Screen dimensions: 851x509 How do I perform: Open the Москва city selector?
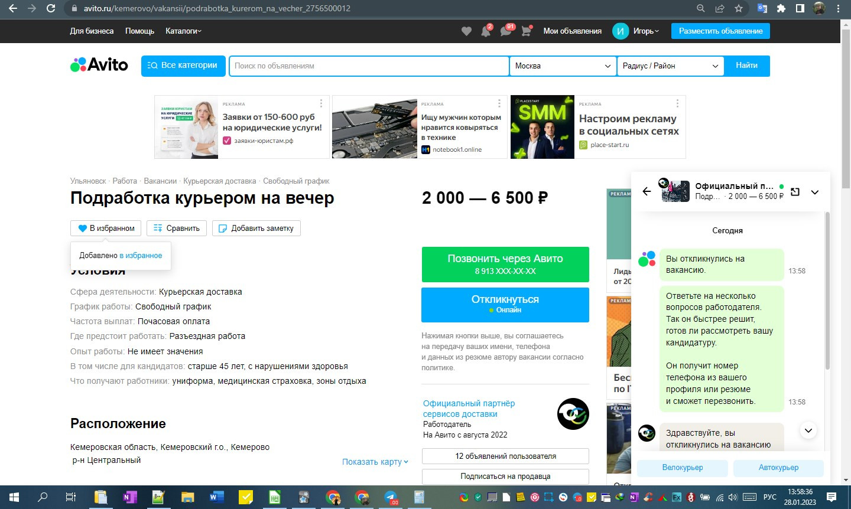pyautogui.click(x=563, y=66)
